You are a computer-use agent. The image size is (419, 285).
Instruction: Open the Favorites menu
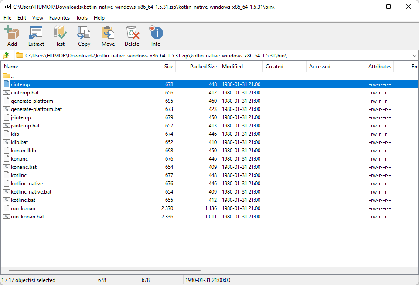click(x=59, y=18)
